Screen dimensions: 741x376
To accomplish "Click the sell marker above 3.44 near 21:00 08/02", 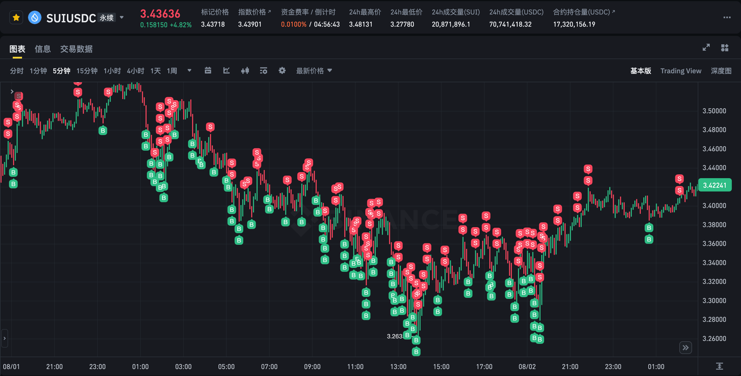I will coord(588,169).
